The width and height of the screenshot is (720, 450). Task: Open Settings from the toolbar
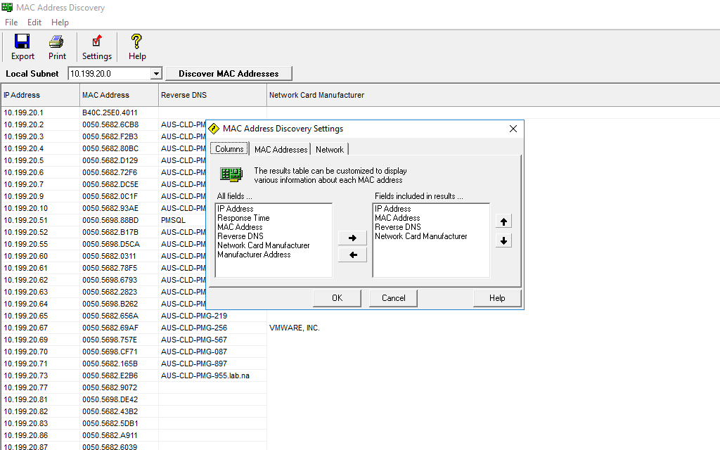click(x=97, y=47)
